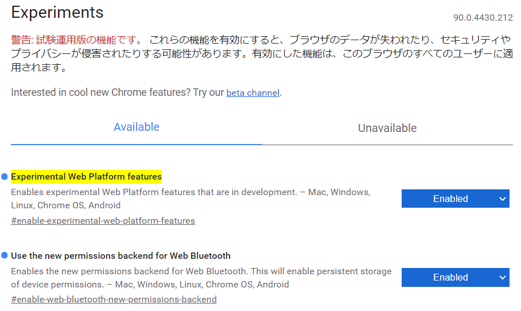Switch to the Unavailable tab
Screen dimensions: 521x311
pos(387,128)
